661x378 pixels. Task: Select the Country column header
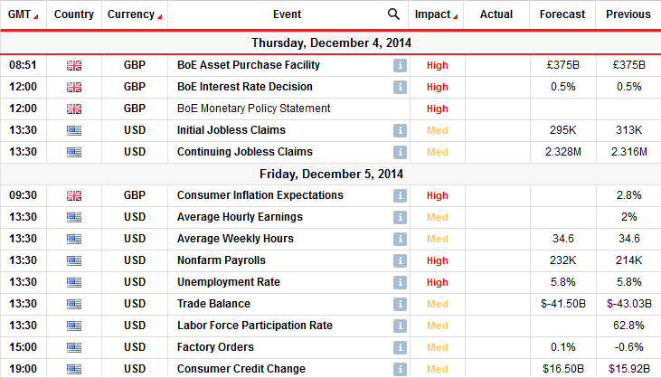pyautogui.click(x=74, y=14)
